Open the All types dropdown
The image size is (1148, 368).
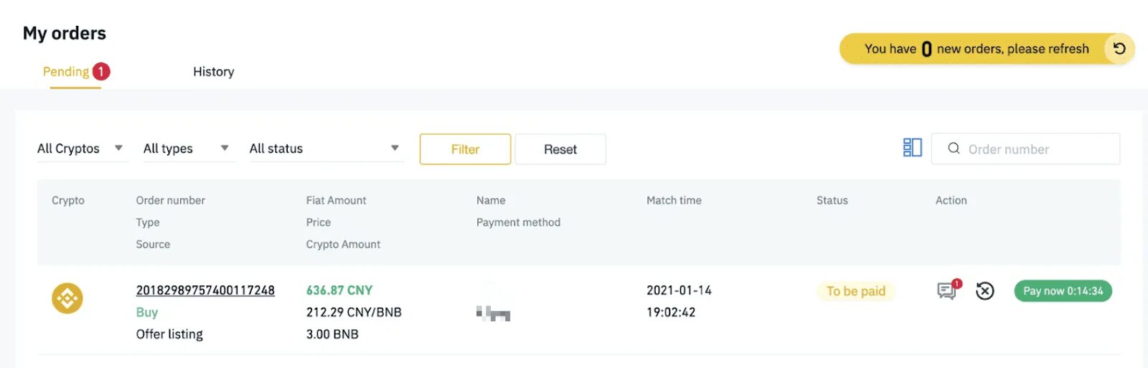187,148
